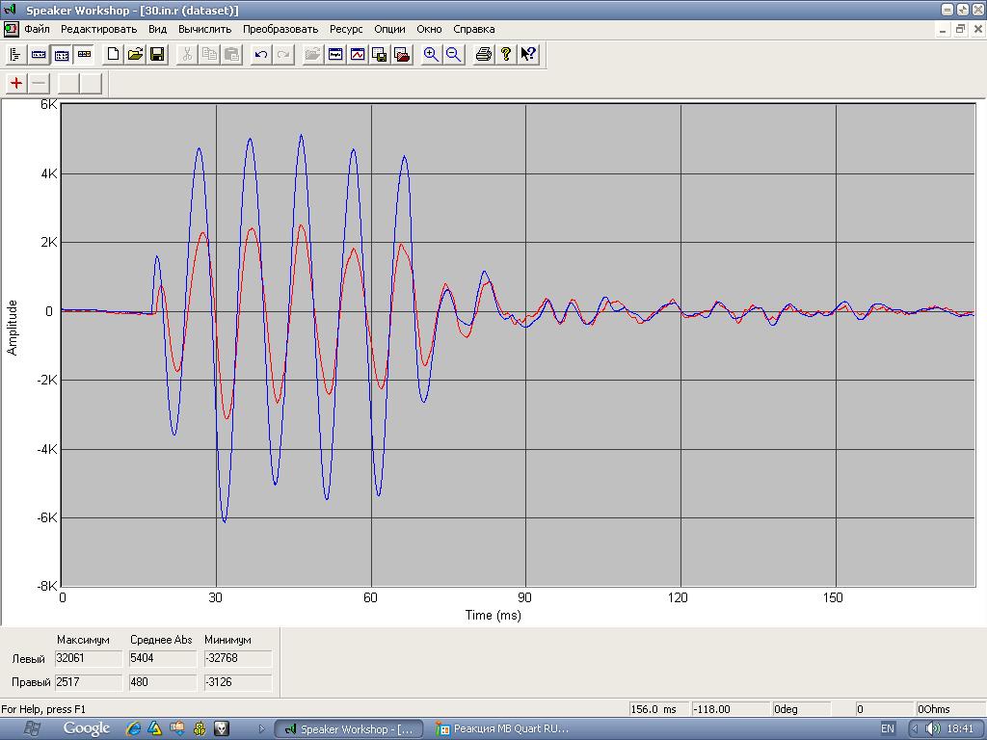Print the chart using the printer icon
The width and height of the screenshot is (987, 740).
coord(484,55)
